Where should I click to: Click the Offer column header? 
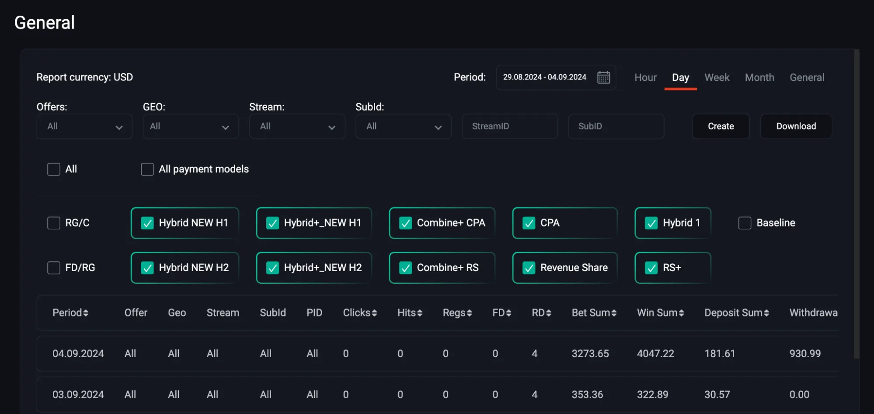(136, 313)
